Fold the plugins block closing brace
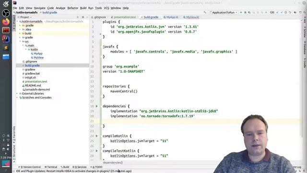307x173 pixels. click(x=101, y=37)
